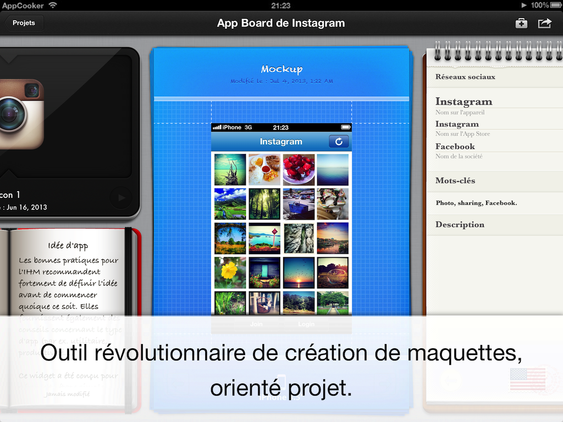Viewport: 563px width, 422px height.
Task: Tap the "Mots-clés" section header
Action: [455, 180]
